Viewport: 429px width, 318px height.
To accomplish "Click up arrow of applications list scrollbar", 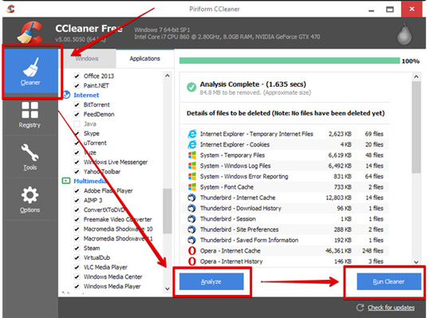I will tap(167, 76).
